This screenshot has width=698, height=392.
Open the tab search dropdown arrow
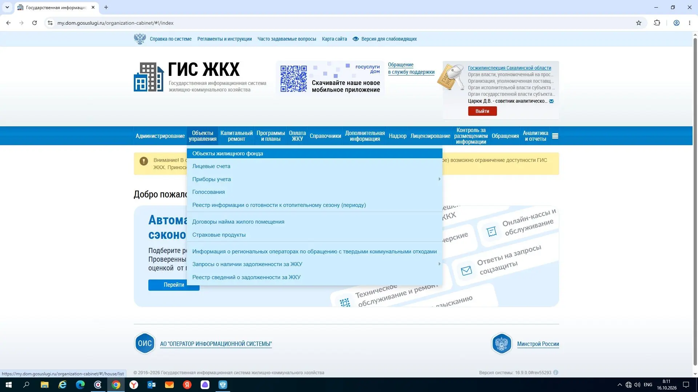coord(7,7)
